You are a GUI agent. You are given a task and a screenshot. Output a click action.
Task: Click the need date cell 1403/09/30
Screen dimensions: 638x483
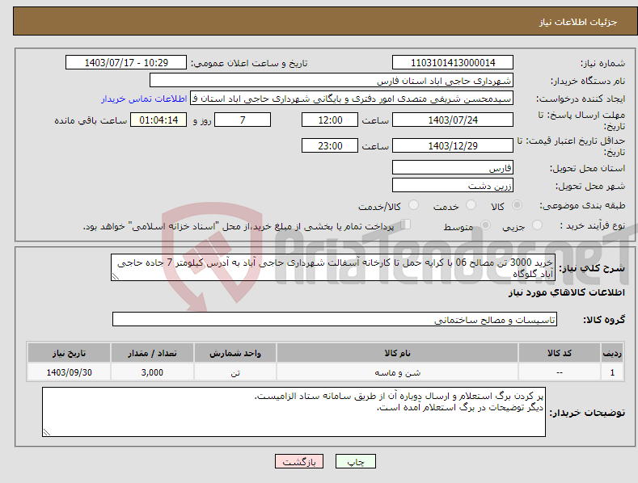(70, 372)
